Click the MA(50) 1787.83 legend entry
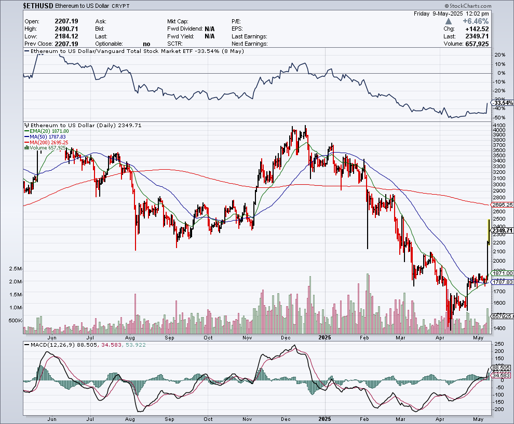 45,136
